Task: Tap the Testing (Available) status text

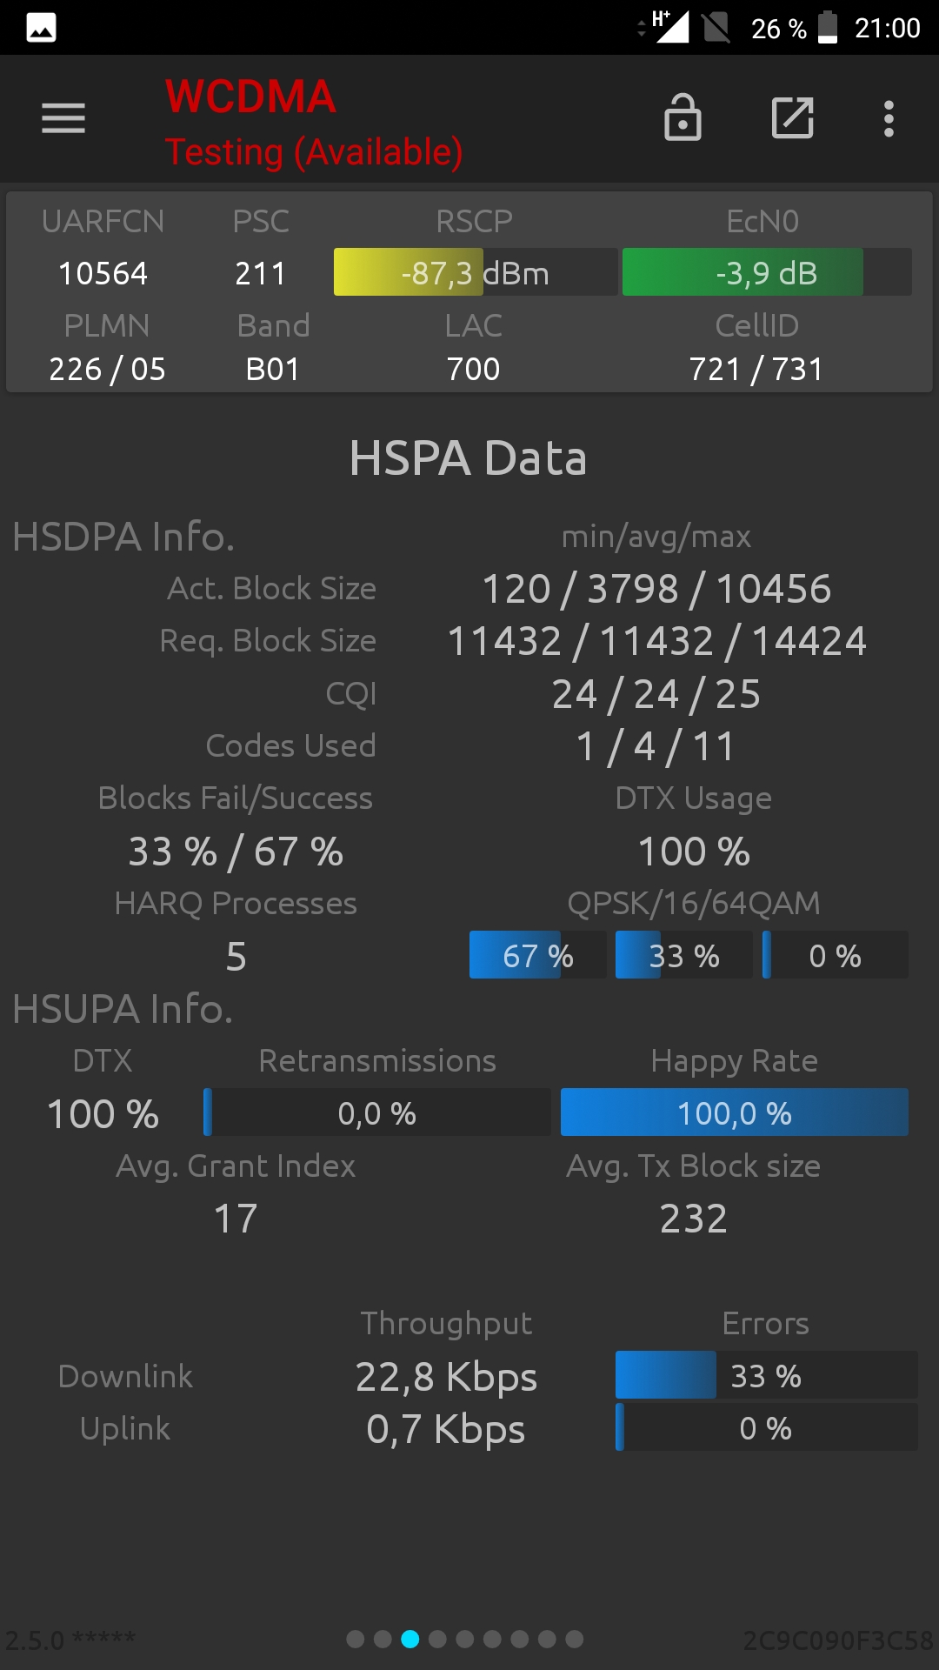Action: pyautogui.click(x=314, y=152)
